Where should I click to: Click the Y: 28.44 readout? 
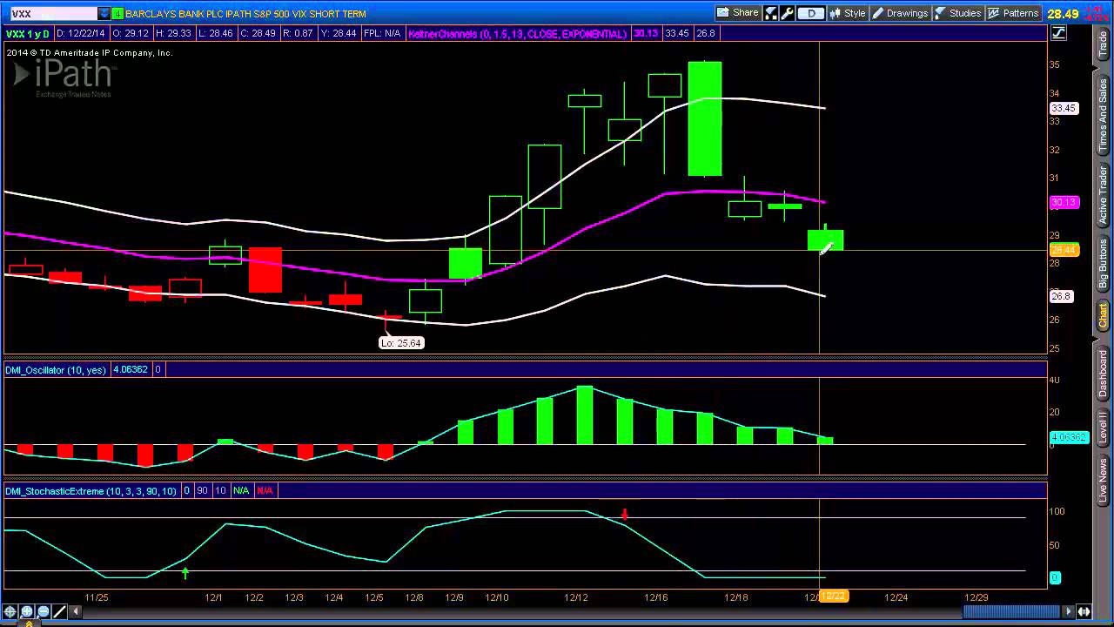(x=340, y=34)
